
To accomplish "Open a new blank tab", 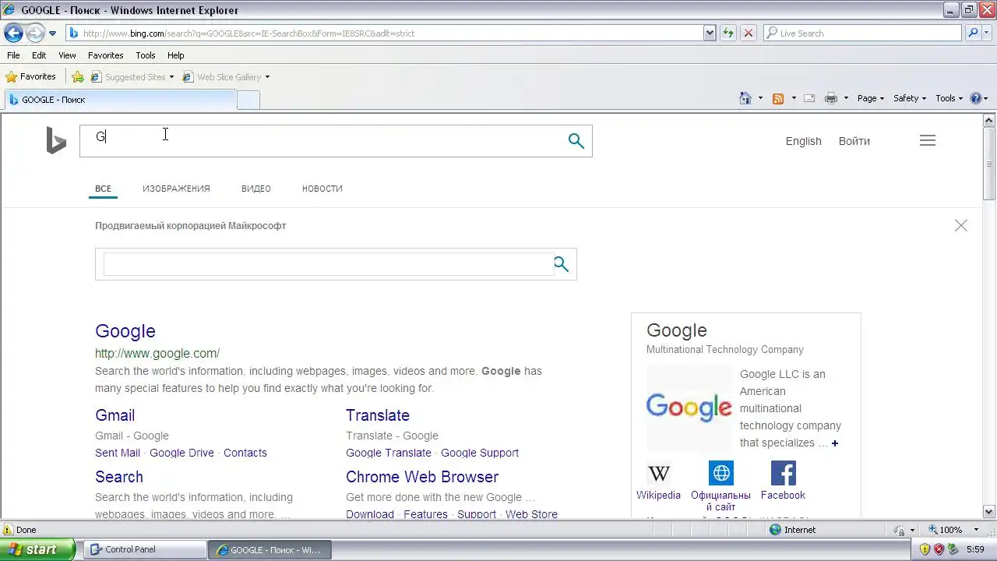I will point(248,100).
